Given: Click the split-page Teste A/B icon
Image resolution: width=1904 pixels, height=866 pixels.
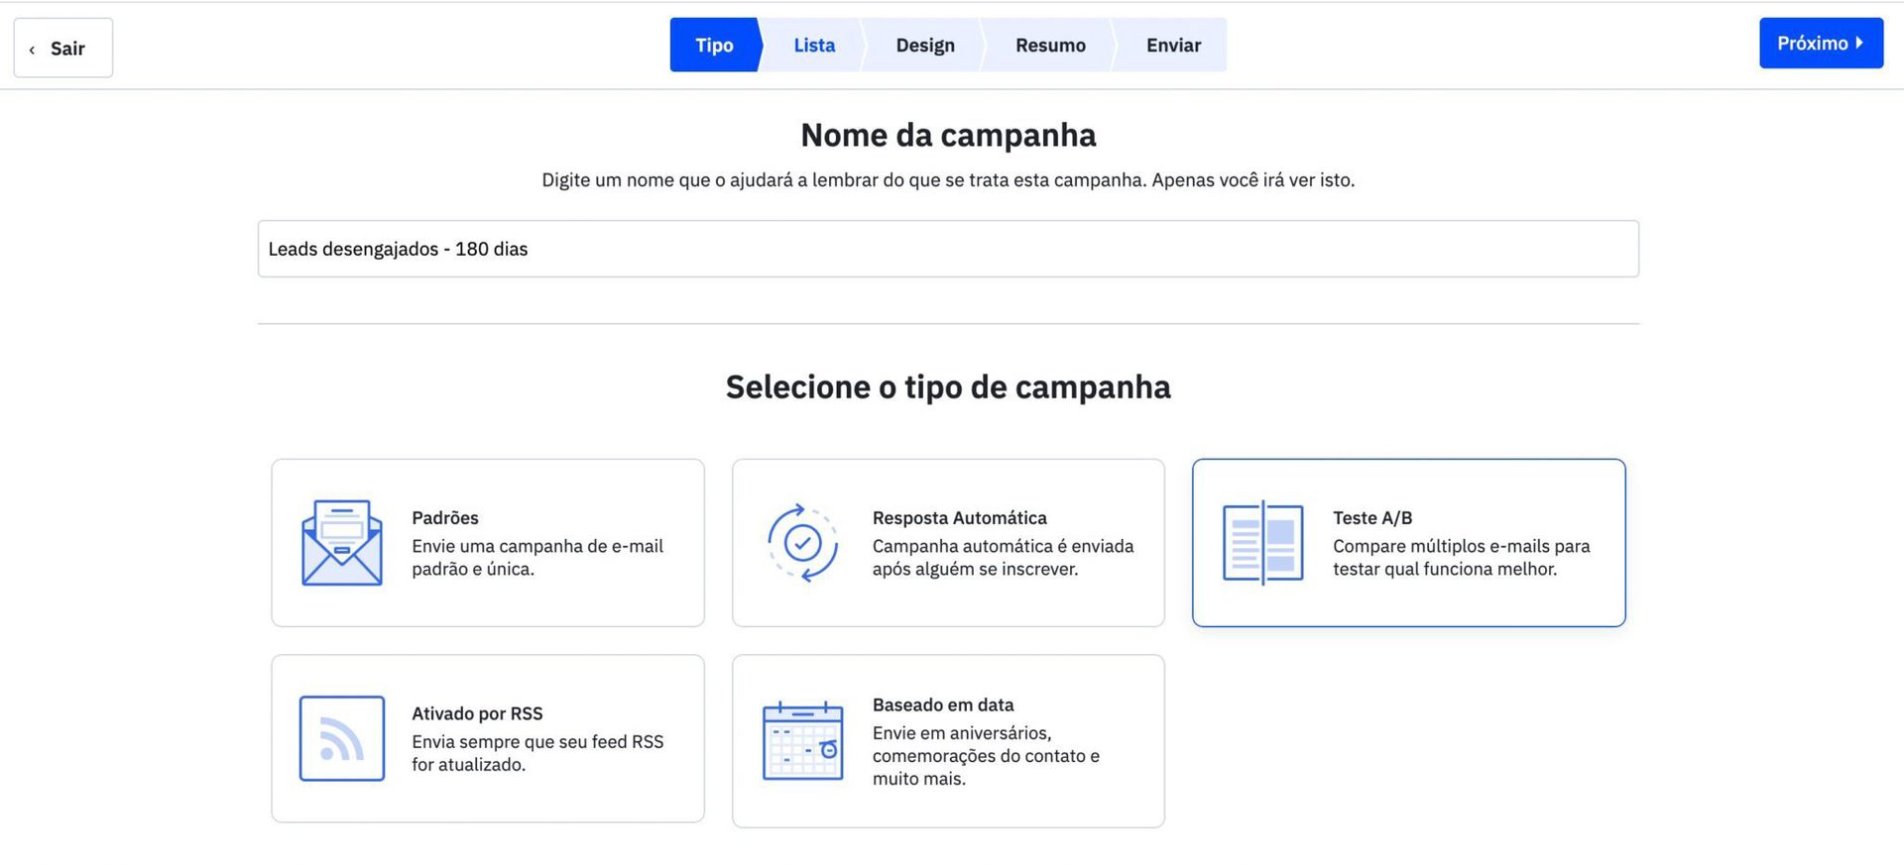Looking at the screenshot, I should point(1262,543).
